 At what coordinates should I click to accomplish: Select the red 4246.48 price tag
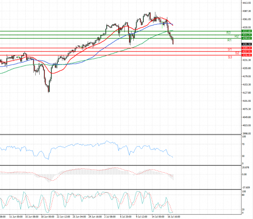click(x=247, y=55)
